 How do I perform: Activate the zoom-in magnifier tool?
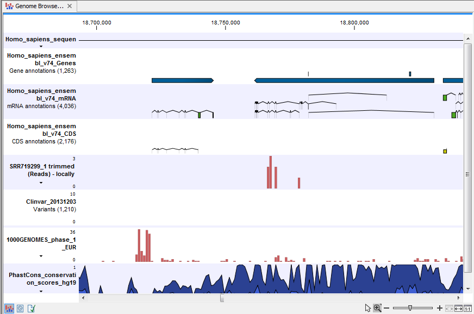click(377, 307)
